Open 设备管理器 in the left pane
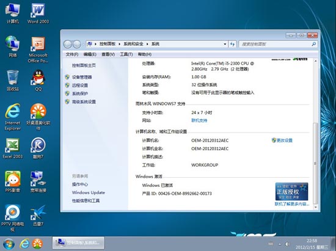 tap(82, 77)
